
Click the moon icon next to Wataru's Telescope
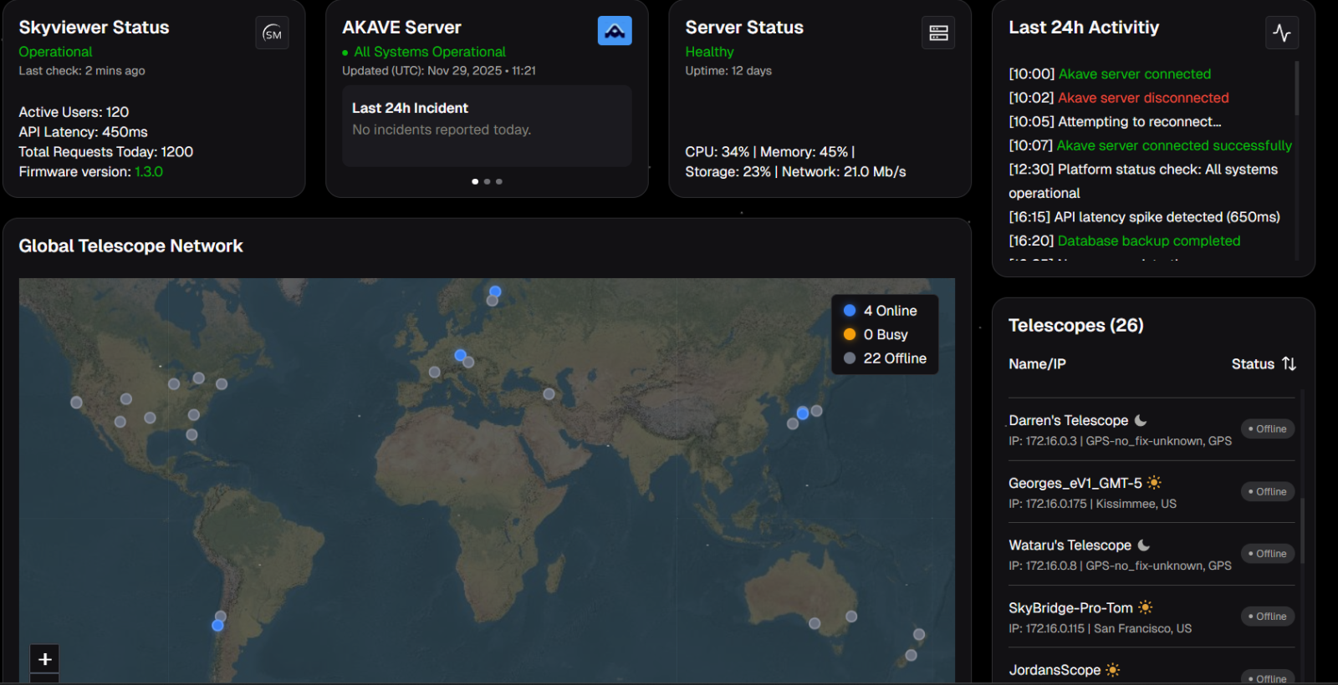coord(1143,545)
